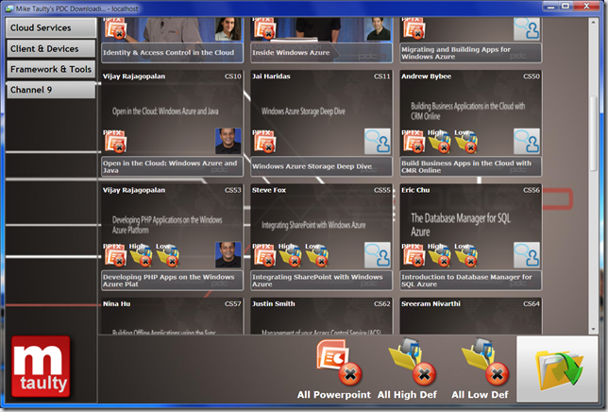Open 'Integrating SharePoint with Windows Azure' title bar
The image size is (608, 412).
pyautogui.click(x=321, y=280)
